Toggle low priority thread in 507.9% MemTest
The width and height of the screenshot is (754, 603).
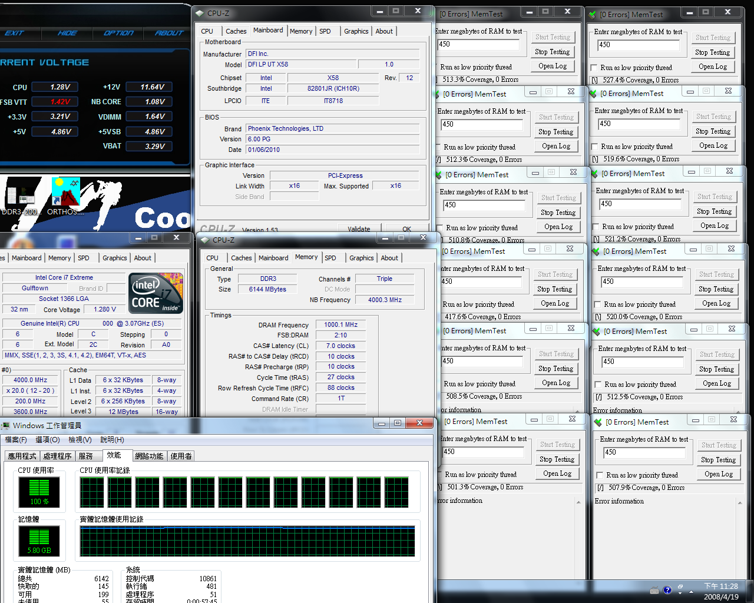600,475
